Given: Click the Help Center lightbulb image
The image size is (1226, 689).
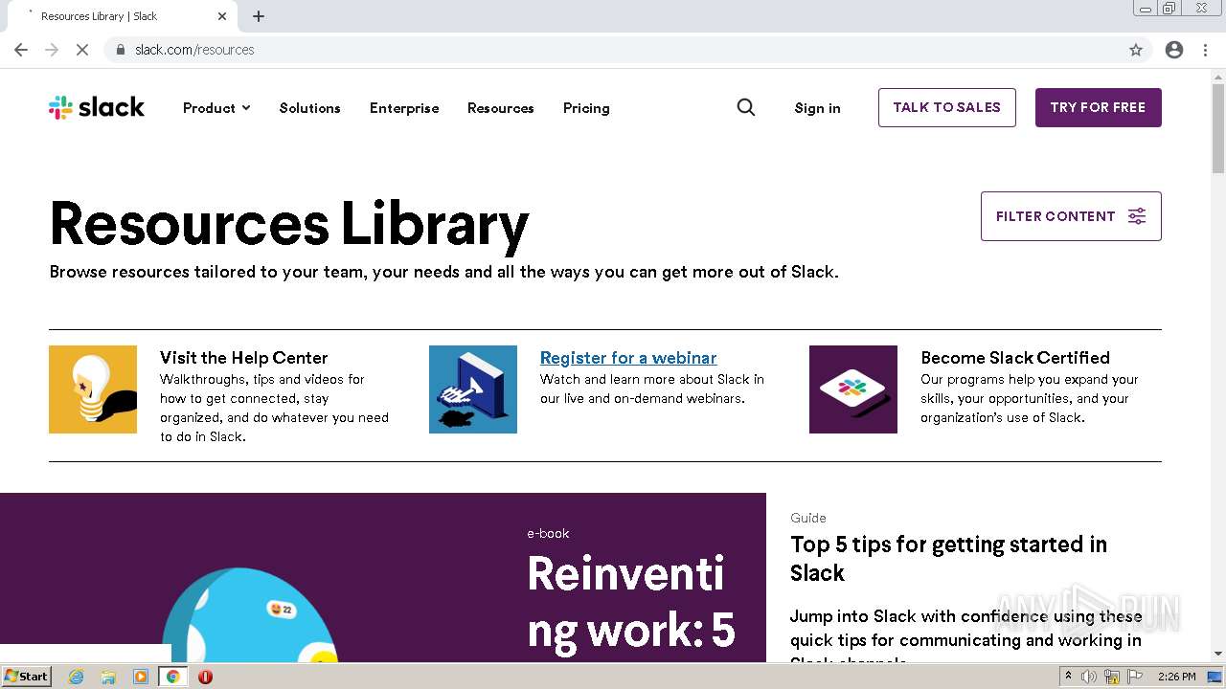Looking at the screenshot, I should pyautogui.click(x=93, y=389).
